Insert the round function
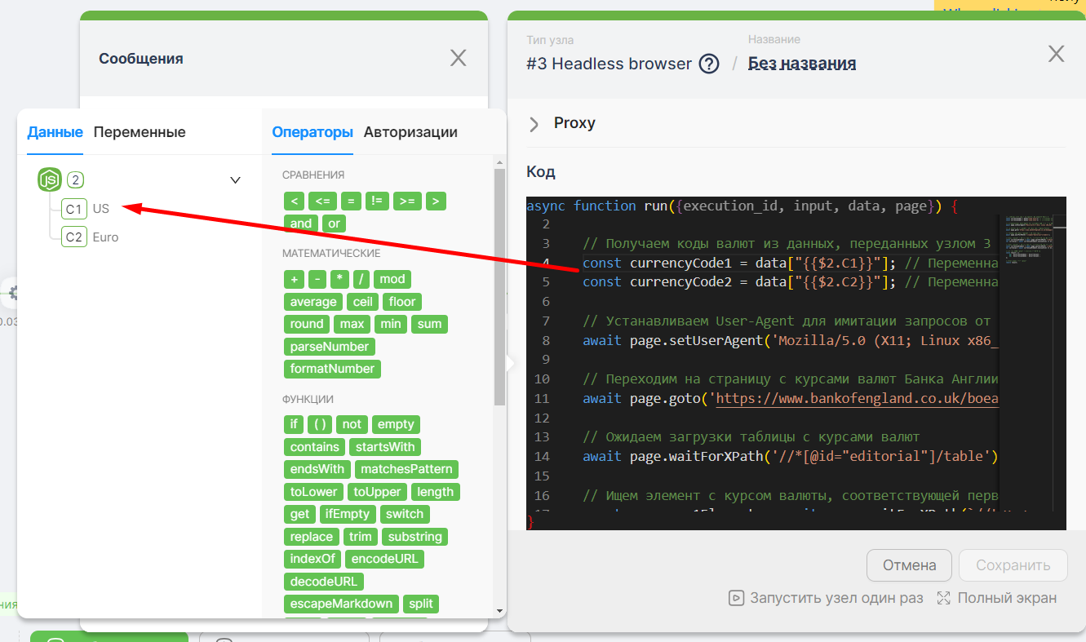Screen dimensions: 1086x642 coord(307,324)
